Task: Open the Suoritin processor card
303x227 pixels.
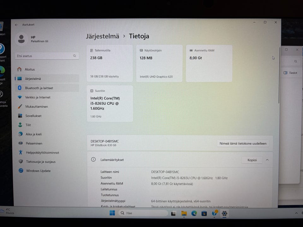Action: [110, 104]
